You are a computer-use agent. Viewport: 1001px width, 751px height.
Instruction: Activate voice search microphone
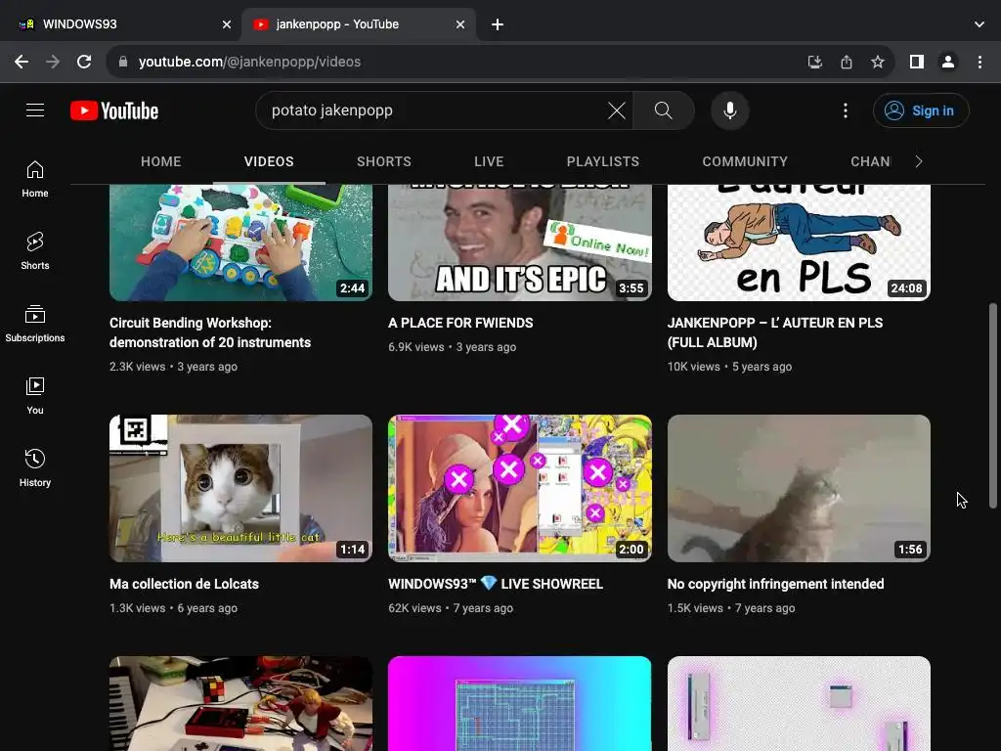(729, 110)
